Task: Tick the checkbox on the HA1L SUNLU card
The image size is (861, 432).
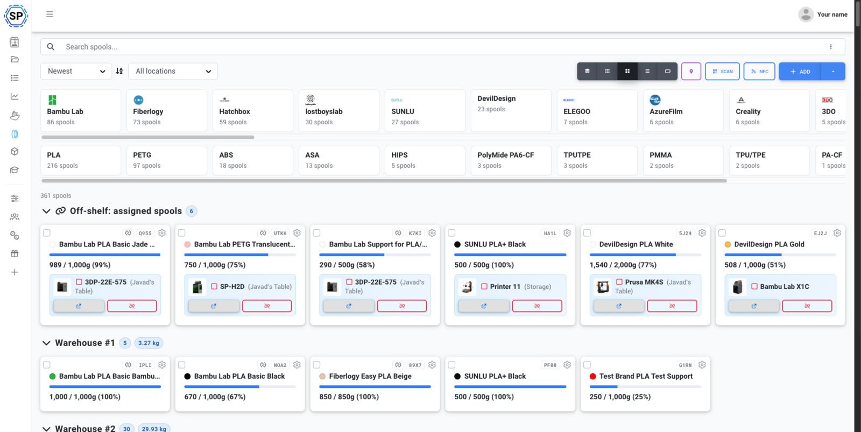Action: tap(452, 233)
